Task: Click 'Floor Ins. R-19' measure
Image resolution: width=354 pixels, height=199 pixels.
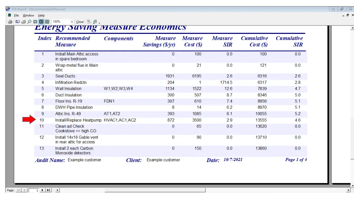Action: (x=69, y=101)
